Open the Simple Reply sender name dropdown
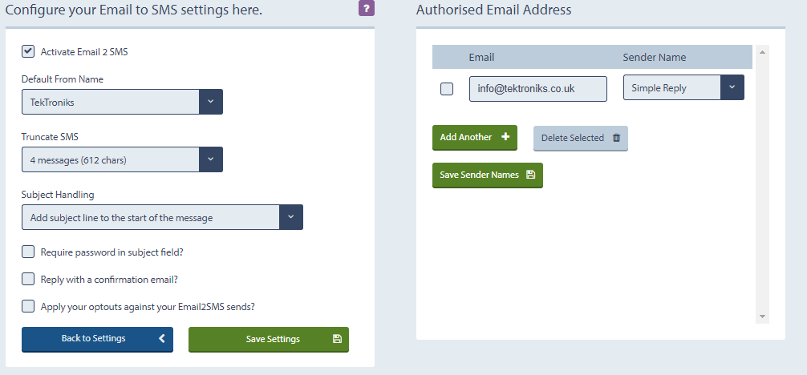 click(683, 87)
